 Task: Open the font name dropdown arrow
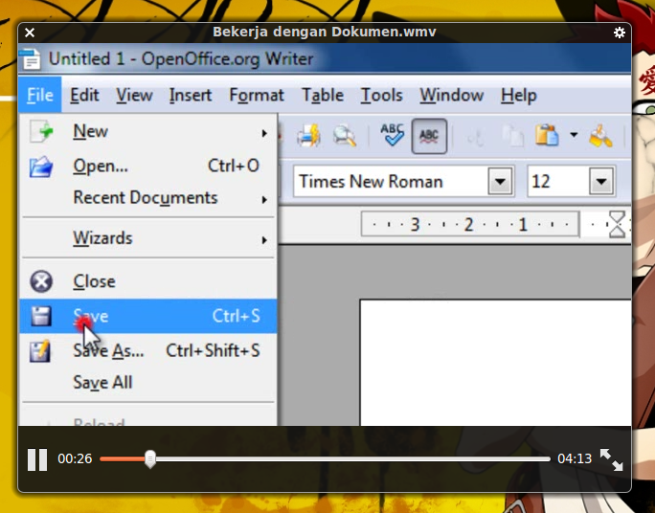click(x=500, y=181)
